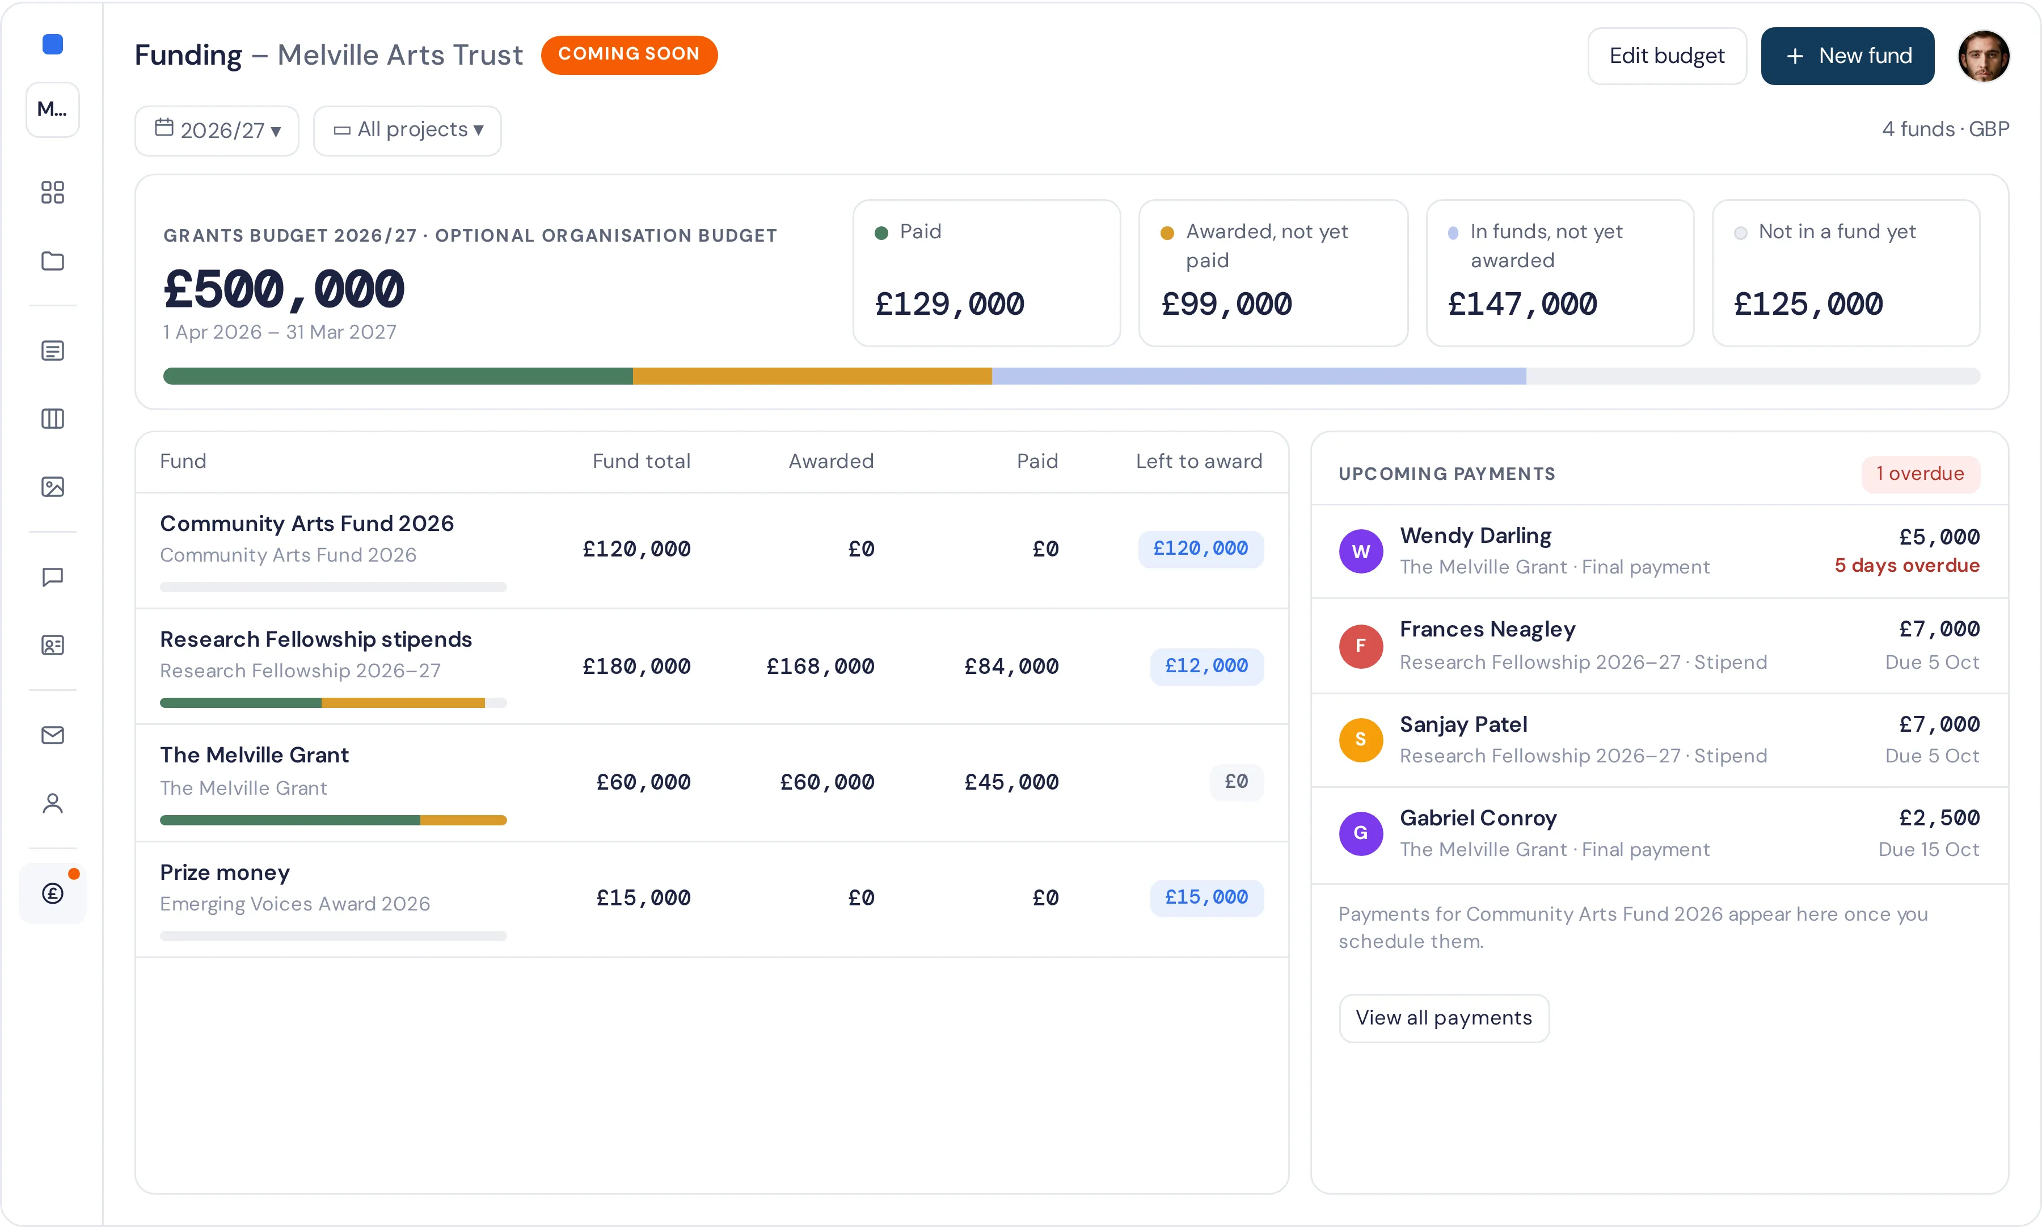Select the Not in a fund yet card

click(1845, 273)
